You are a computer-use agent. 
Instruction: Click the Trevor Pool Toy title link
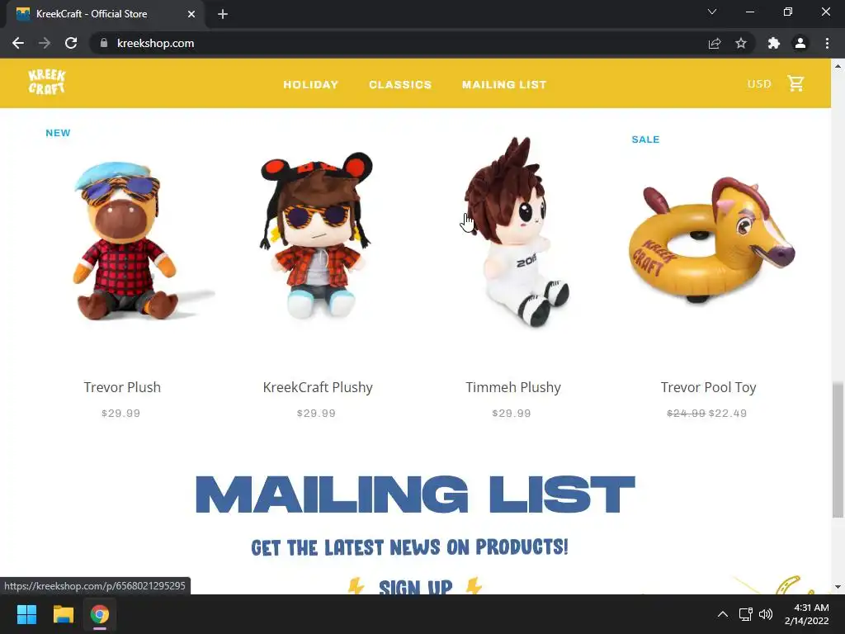coord(709,387)
